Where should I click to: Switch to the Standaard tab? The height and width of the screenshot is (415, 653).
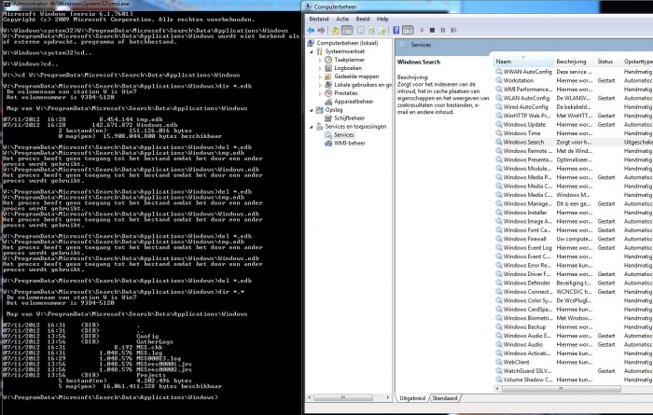click(445, 398)
